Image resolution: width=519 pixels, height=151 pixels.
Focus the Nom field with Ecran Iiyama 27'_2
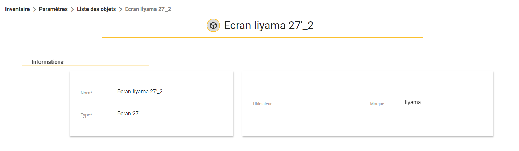[170, 92]
